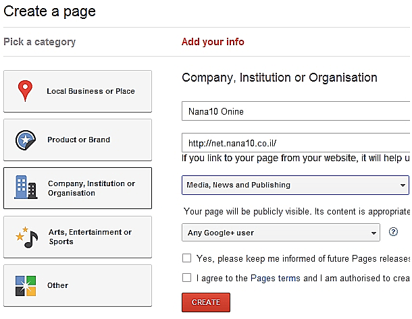
Task: Click the Nana10 Onine name field
Action: (295, 111)
